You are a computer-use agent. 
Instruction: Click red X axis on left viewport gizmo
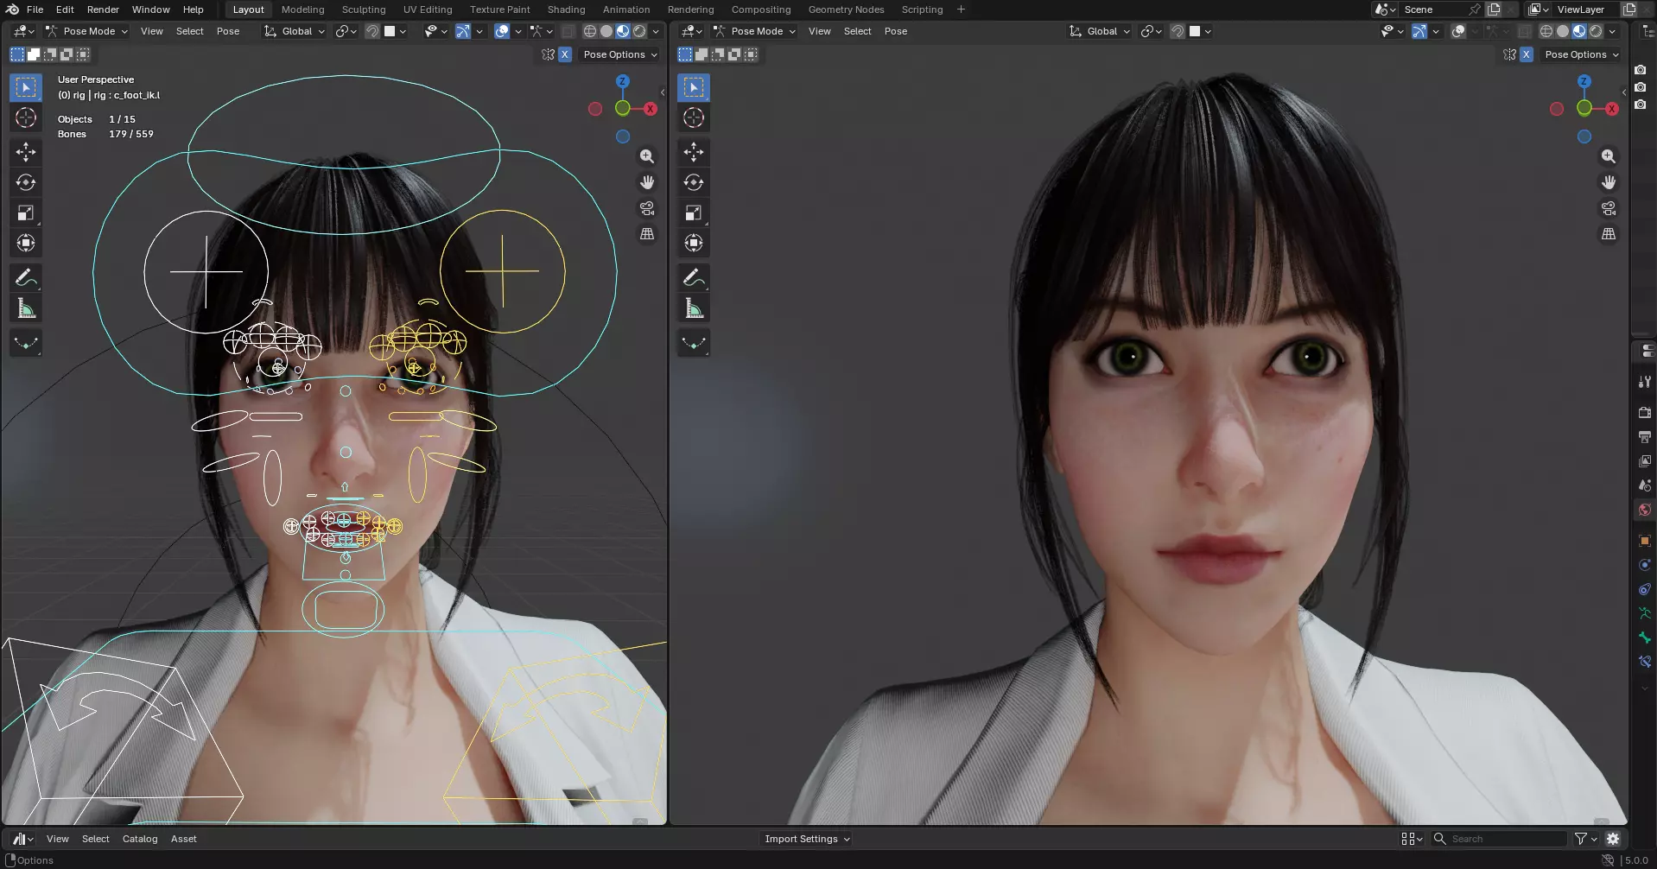pos(651,109)
